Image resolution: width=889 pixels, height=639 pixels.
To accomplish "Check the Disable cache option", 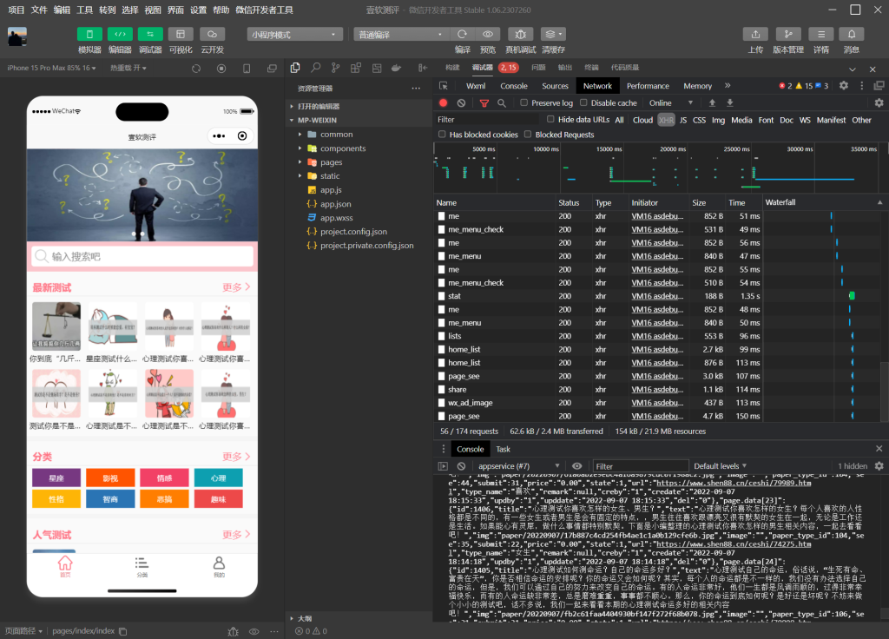I will (x=583, y=102).
